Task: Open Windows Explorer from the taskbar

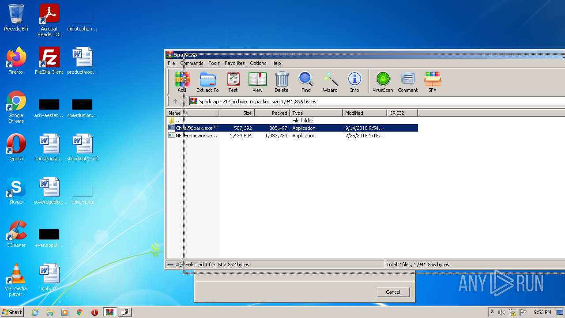Action: point(50,312)
